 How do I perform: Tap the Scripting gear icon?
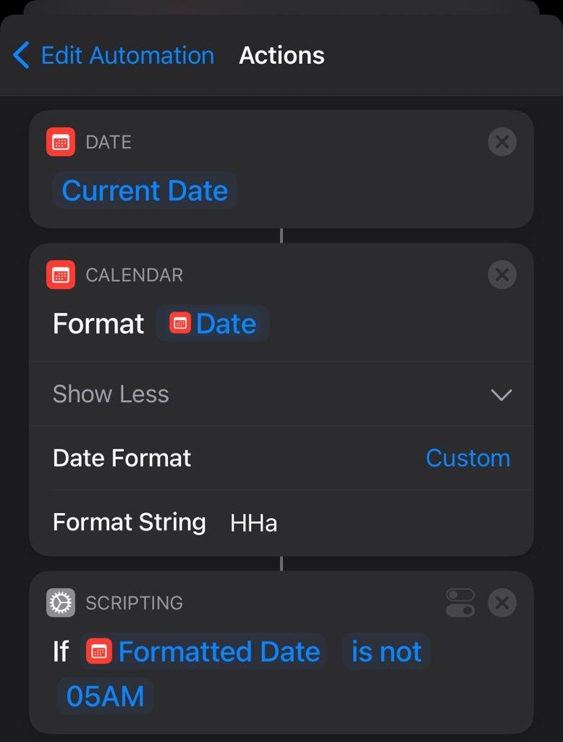pos(61,603)
